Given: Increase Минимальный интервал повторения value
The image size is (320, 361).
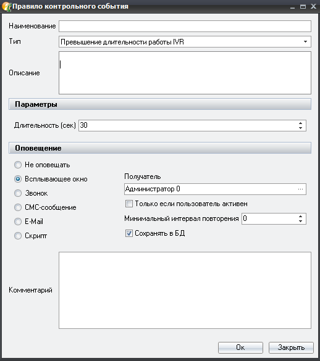Looking at the screenshot, I should point(300,217).
